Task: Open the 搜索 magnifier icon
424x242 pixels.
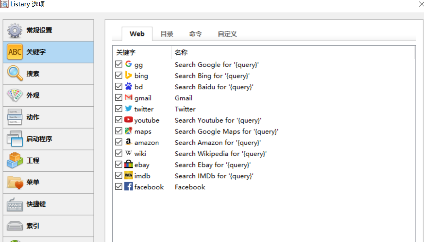Action: (15, 73)
